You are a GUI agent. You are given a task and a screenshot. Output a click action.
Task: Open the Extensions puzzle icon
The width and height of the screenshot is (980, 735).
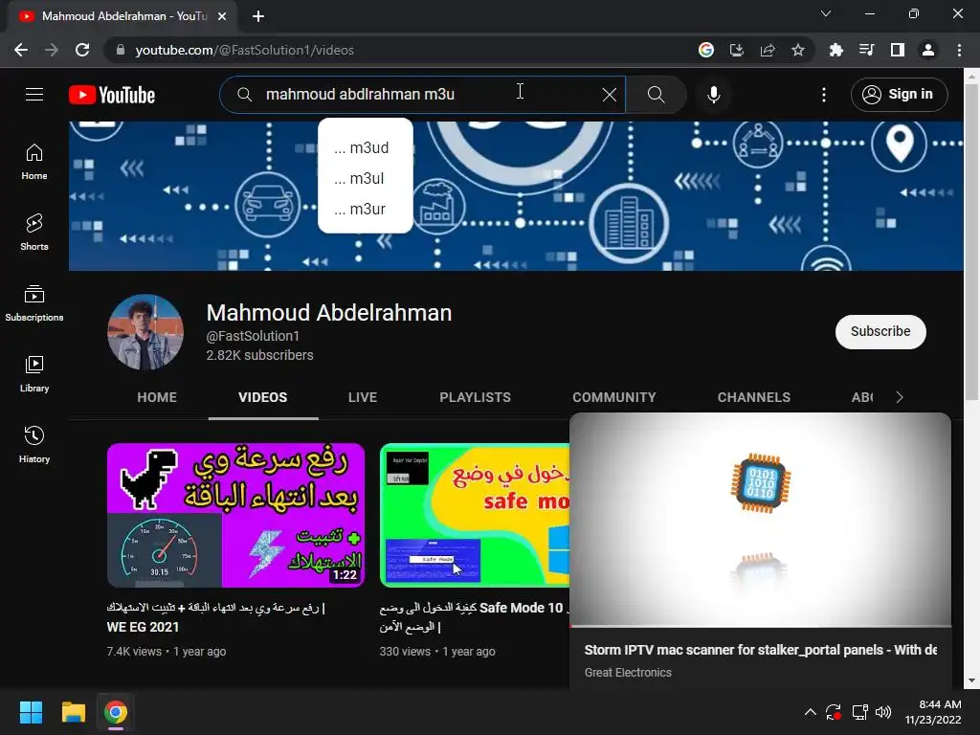click(835, 50)
